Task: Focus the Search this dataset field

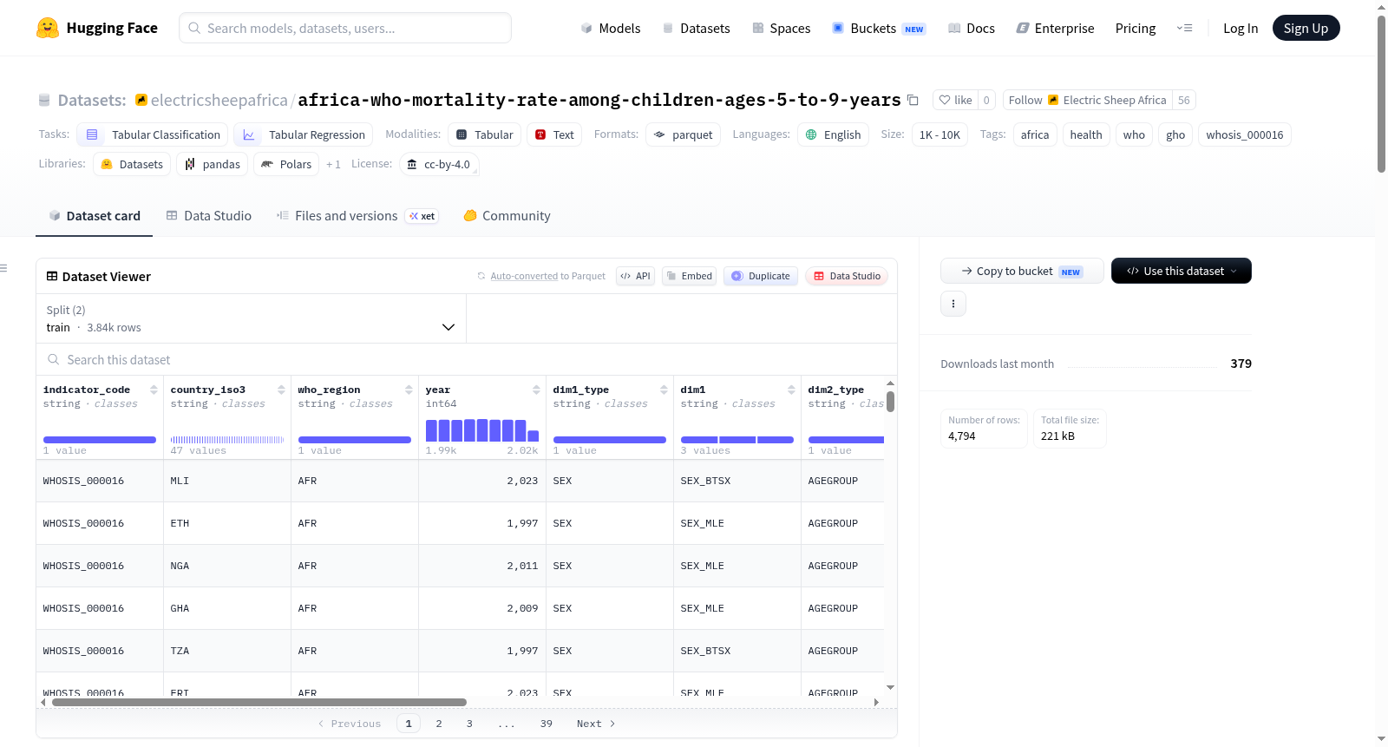Action: [467, 359]
